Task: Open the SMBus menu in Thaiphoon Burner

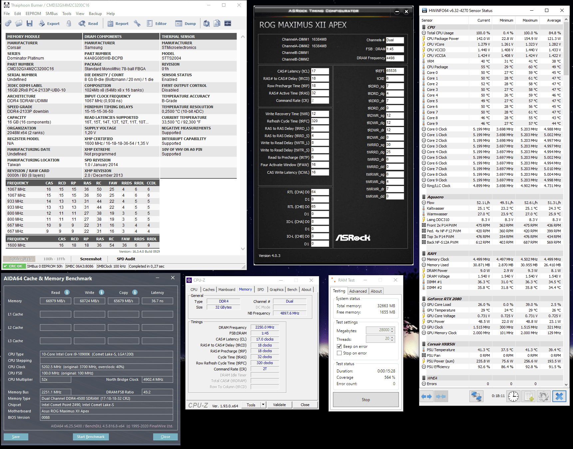Action: (x=52, y=14)
